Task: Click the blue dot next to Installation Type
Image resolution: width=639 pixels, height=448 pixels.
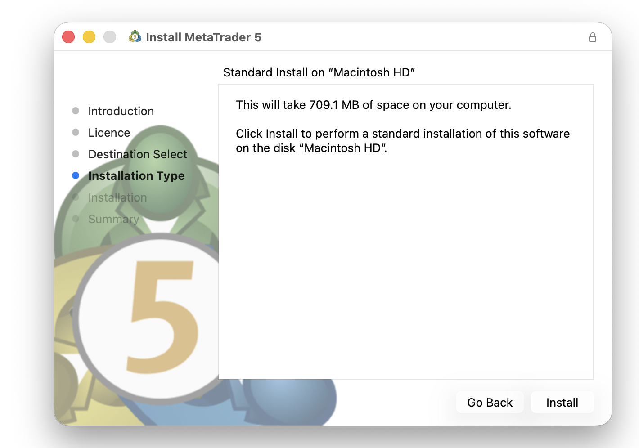Action: coord(75,175)
